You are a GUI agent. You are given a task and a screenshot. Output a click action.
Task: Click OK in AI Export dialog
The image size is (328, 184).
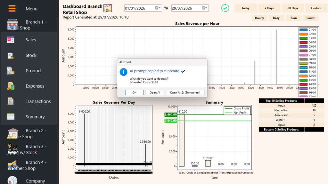134,92
